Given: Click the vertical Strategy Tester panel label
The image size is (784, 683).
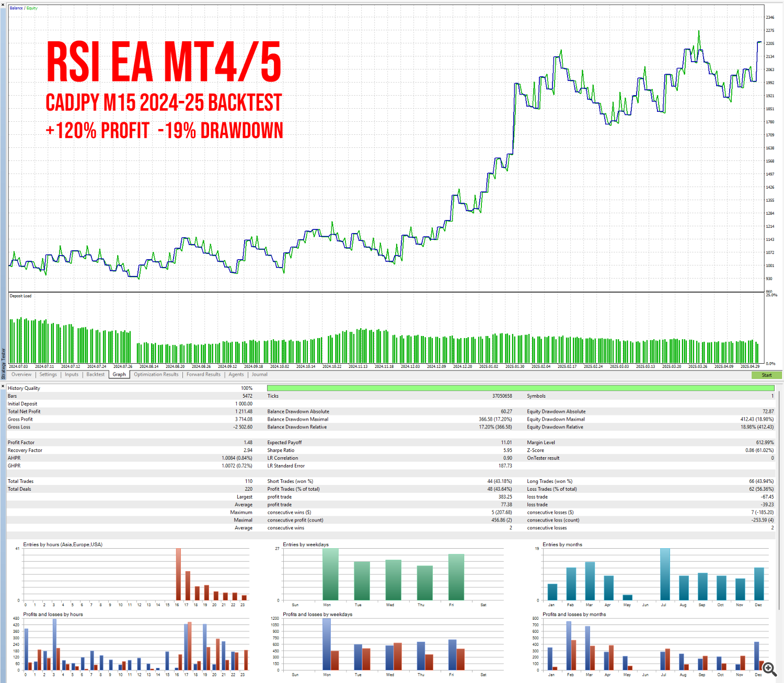Looking at the screenshot, I should tap(3, 364).
